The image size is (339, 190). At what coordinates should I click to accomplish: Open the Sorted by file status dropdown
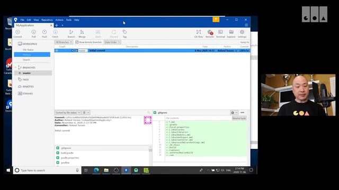(68, 112)
